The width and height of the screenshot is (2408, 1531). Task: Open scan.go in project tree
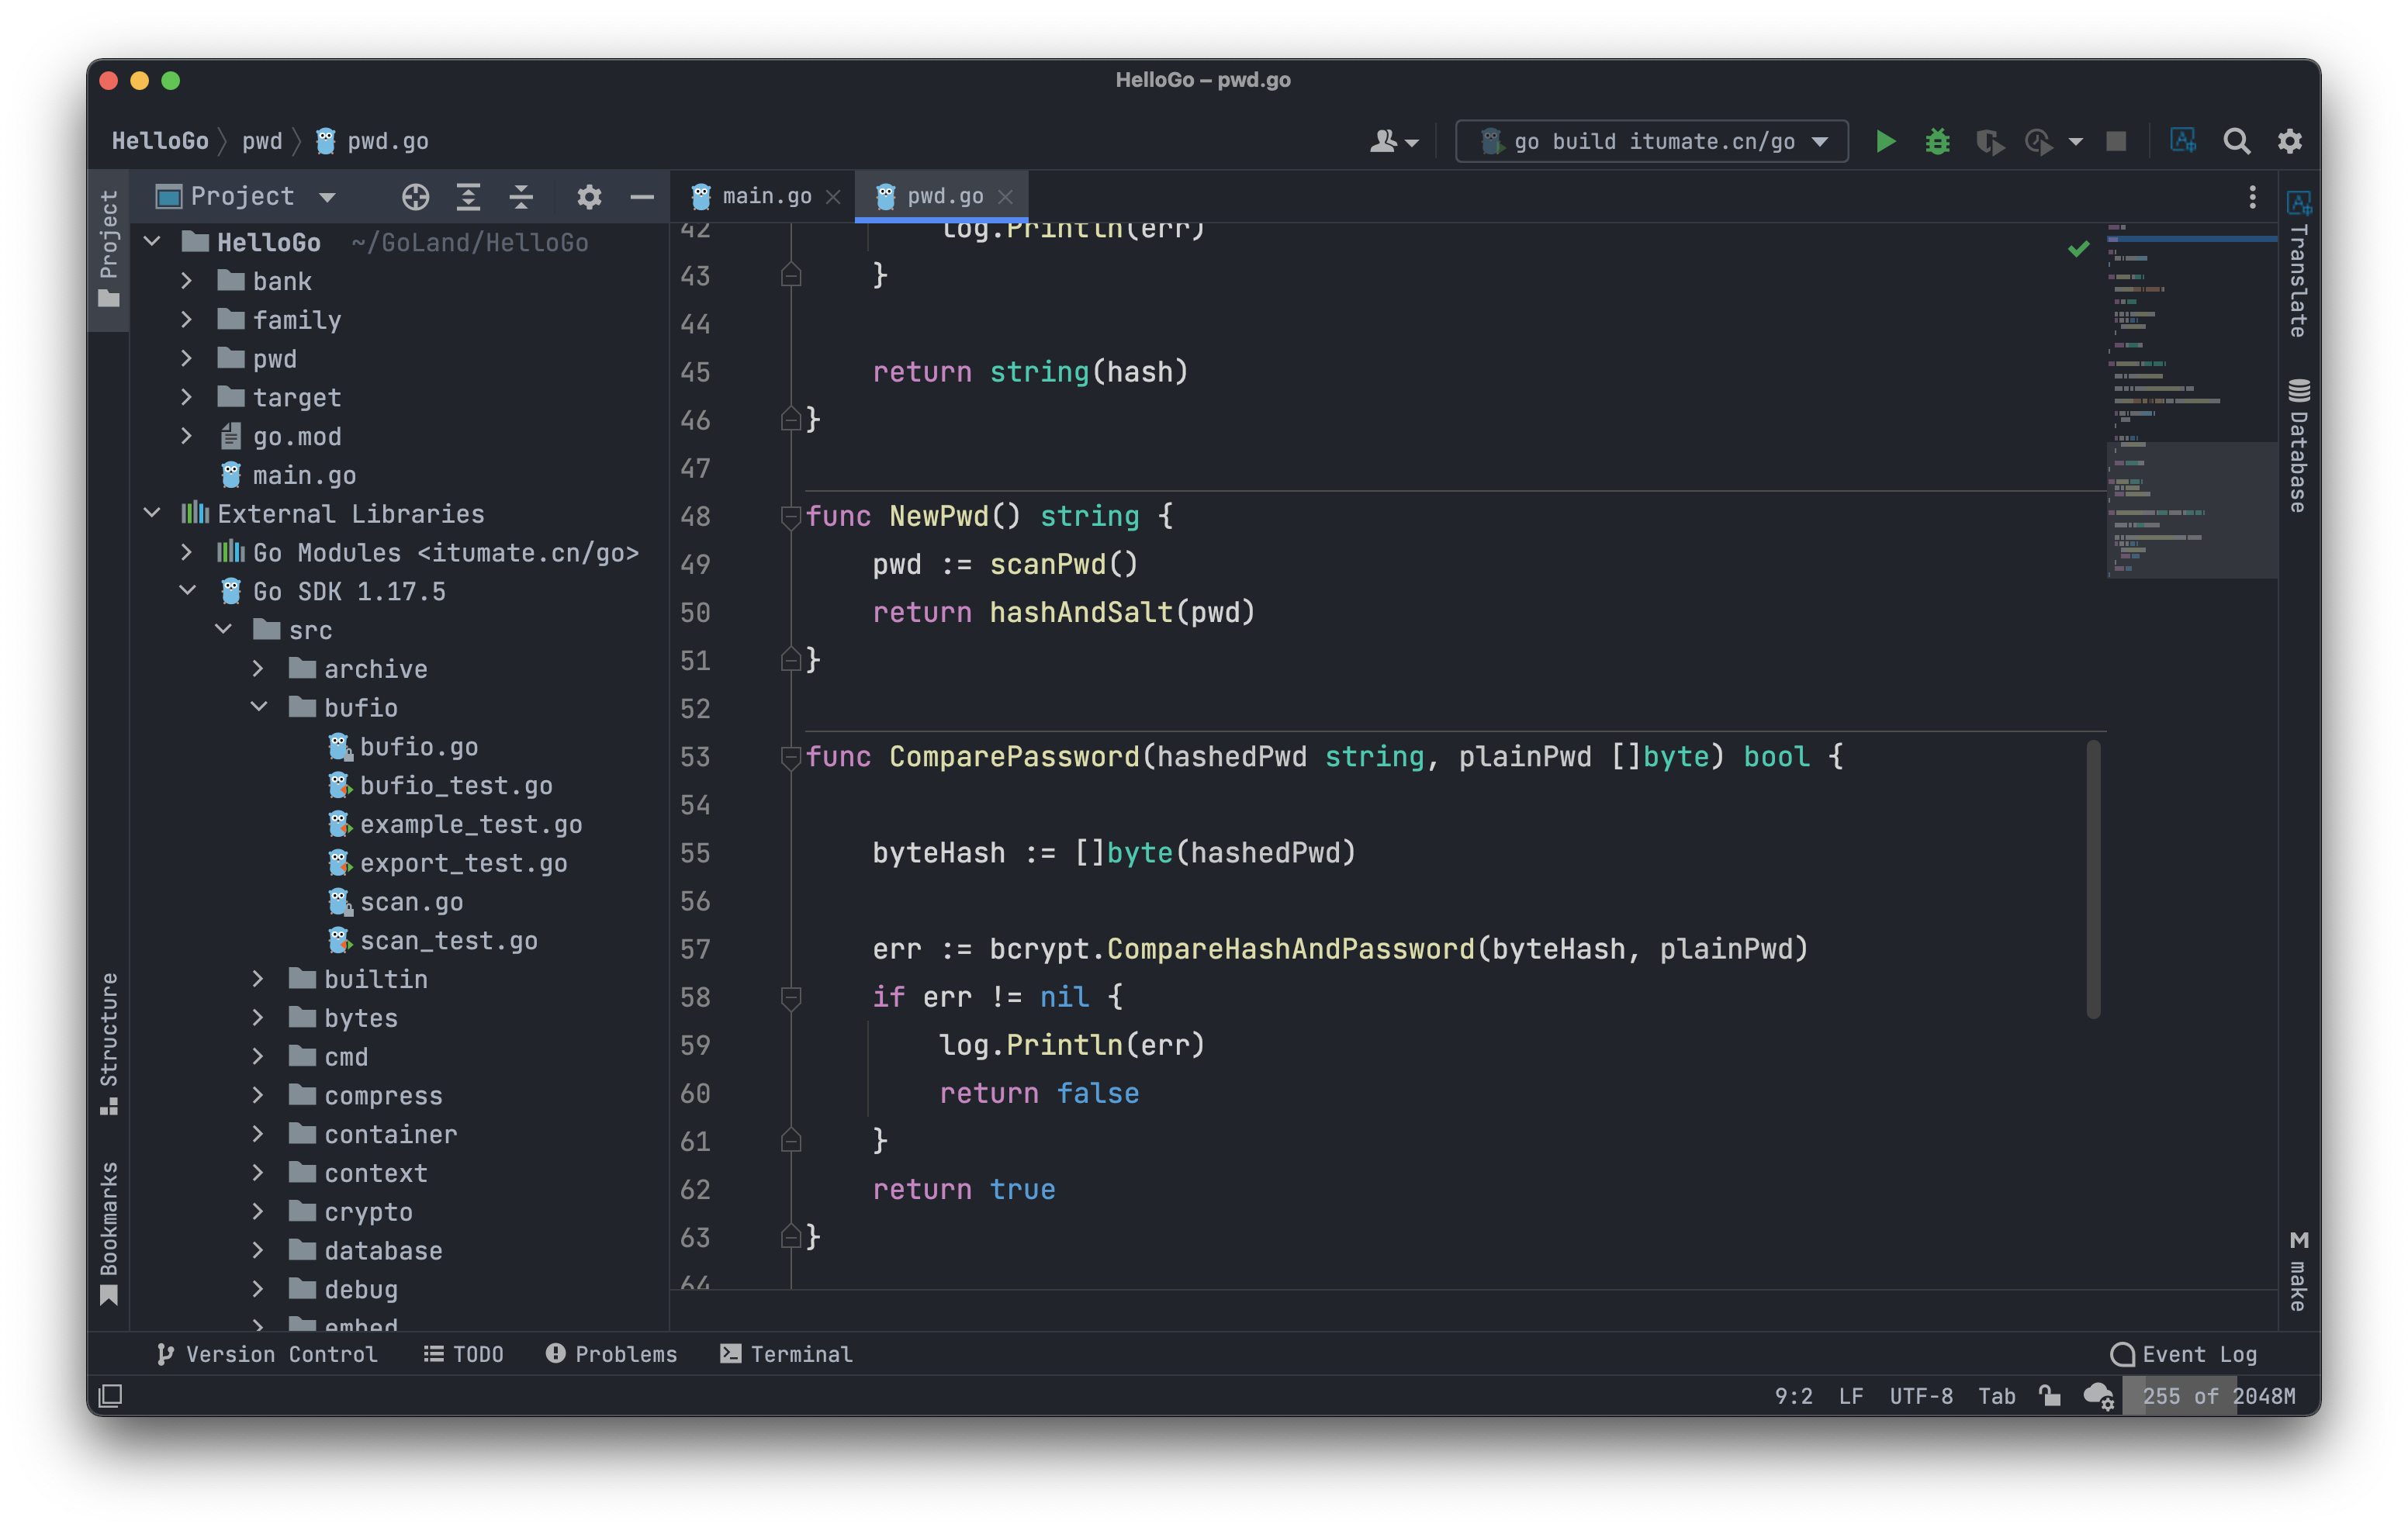[x=410, y=902]
